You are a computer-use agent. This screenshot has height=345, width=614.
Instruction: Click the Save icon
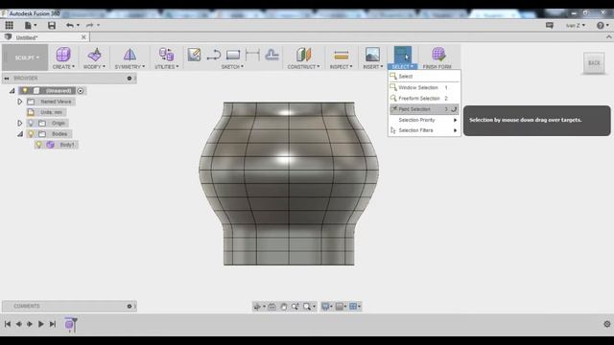tap(52, 26)
